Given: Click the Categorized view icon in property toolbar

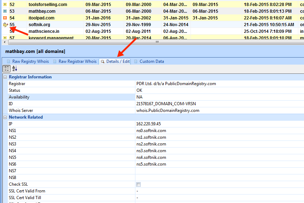Looking at the screenshot, I should [7, 68].
